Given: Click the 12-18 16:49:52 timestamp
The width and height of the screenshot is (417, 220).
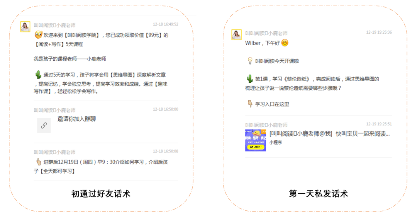Looking at the screenshot, I should pos(165,24).
